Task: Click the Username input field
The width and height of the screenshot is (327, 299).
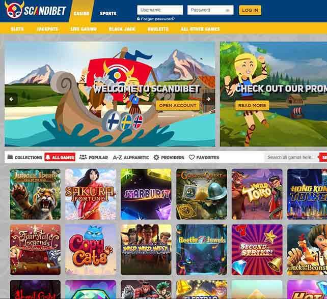Action: tap(160, 10)
